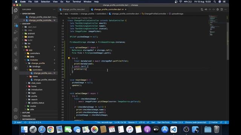The image size is (241, 135).
Task: Open Finder from the dock
Action: pos(24,129)
